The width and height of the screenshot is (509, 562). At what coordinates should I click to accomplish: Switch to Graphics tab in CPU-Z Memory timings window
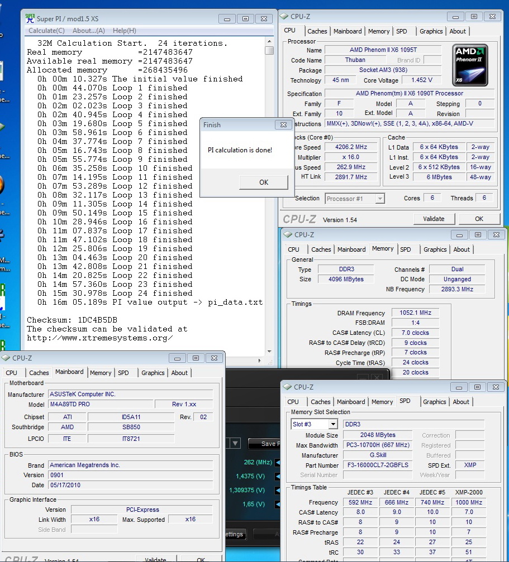pos(435,249)
